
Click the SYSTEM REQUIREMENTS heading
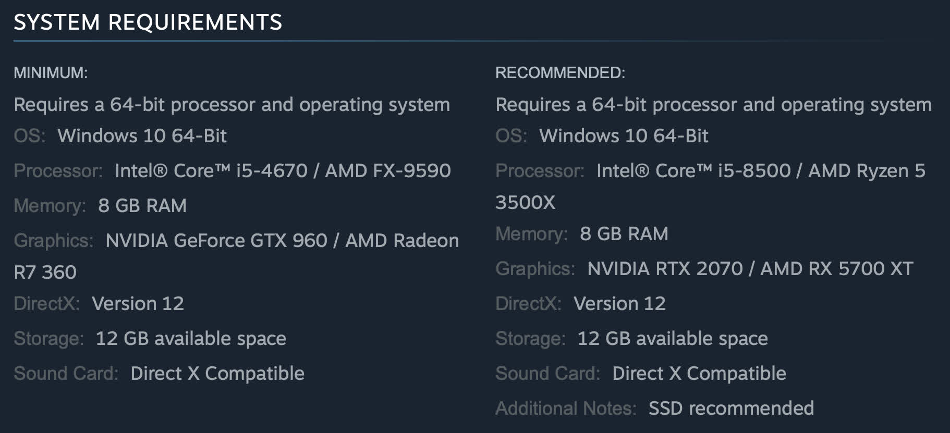tap(148, 22)
